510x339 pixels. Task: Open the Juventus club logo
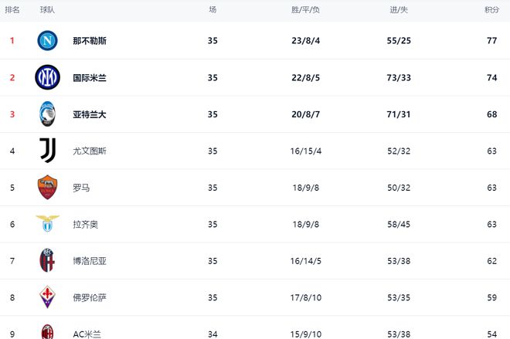pos(48,151)
